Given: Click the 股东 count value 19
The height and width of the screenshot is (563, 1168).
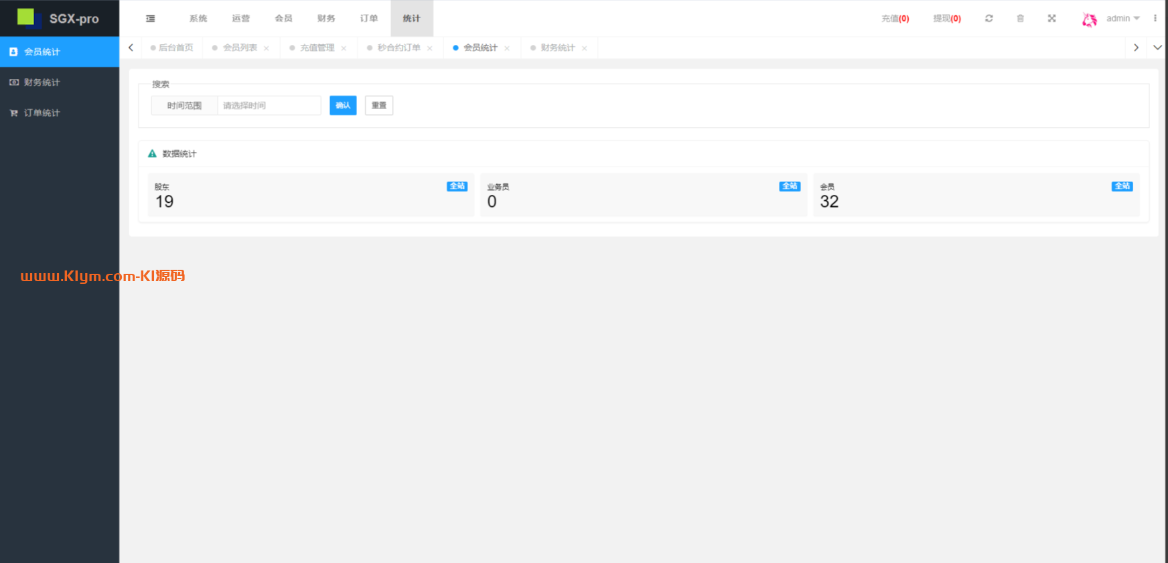Looking at the screenshot, I should click(165, 202).
